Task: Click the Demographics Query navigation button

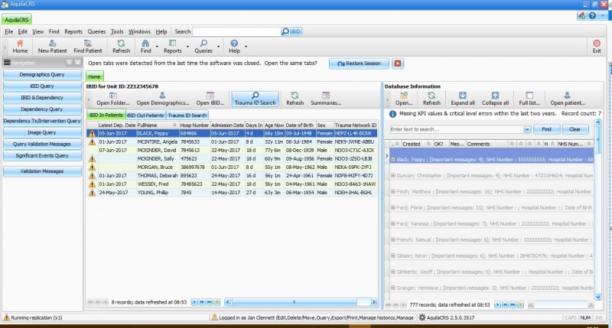Action: [41, 76]
